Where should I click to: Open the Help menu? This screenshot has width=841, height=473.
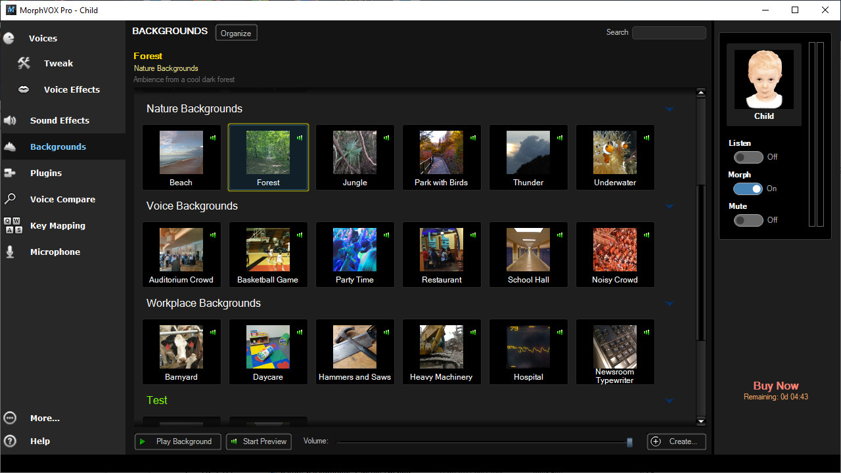coord(40,441)
